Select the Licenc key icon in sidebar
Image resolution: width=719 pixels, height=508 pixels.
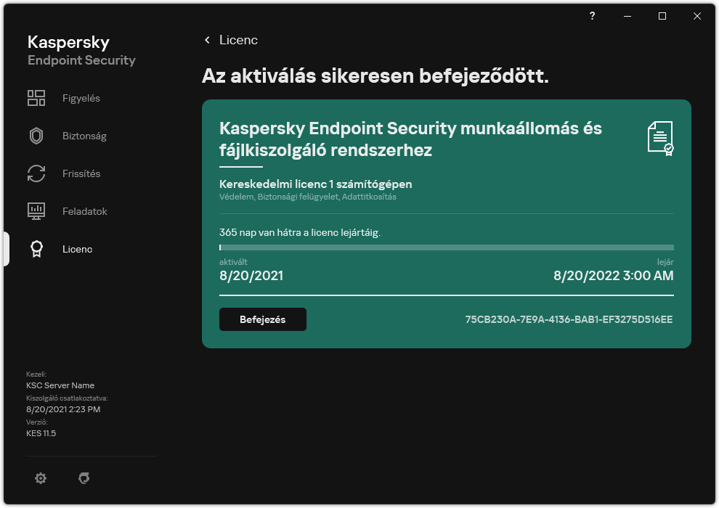(35, 249)
